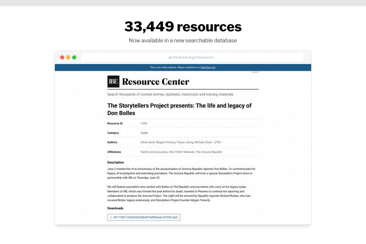Click the Category field label

coord(113,133)
